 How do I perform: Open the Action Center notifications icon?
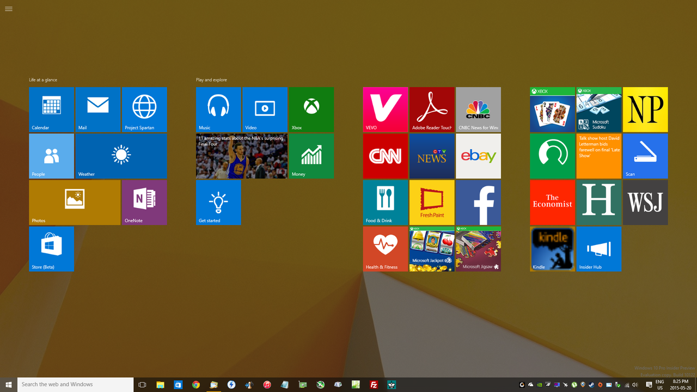[649, 385]
